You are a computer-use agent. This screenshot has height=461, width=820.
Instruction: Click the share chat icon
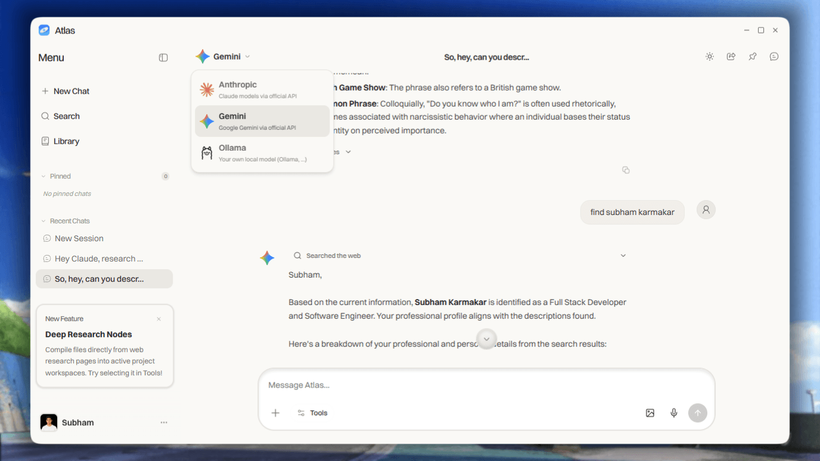tap(731, 57)
